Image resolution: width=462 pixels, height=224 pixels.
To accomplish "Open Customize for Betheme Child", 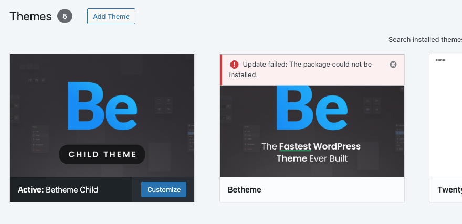I will click(164, 189).
